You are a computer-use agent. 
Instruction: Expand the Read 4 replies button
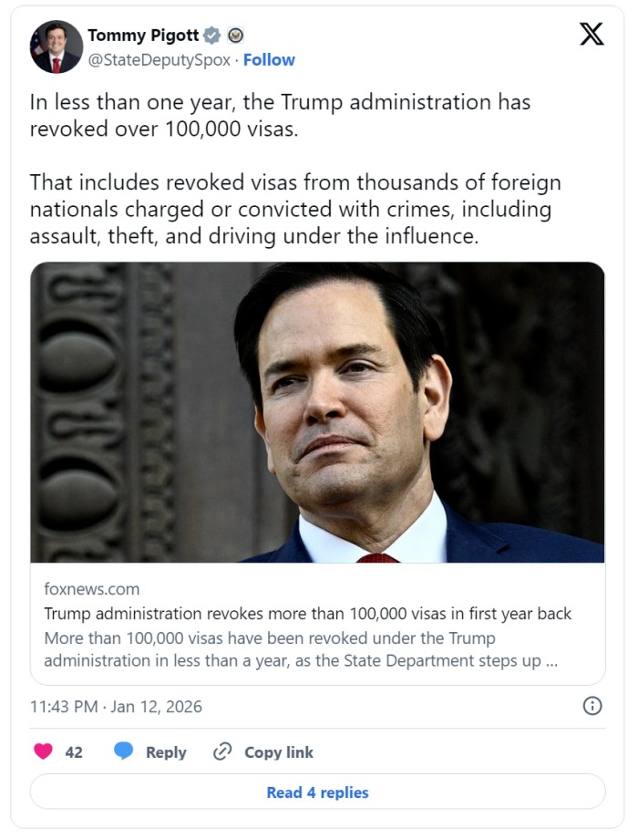pos(317,792)
